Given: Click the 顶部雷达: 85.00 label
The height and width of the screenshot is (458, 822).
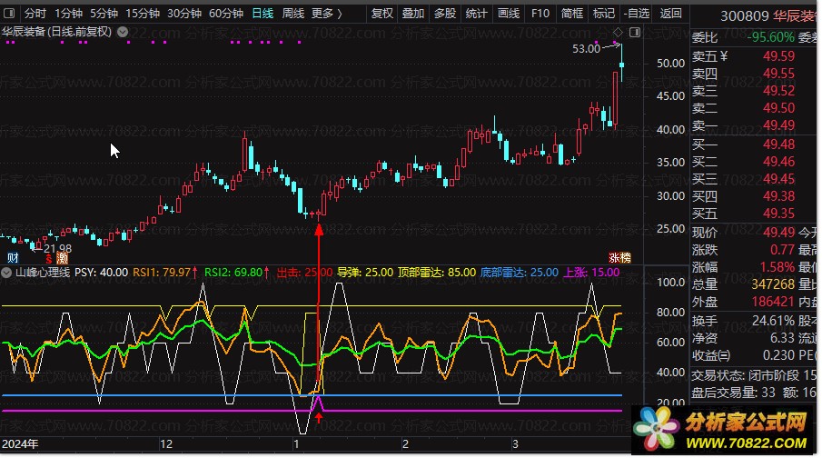Looking at the screenshot, I should (x=437, y=273).
